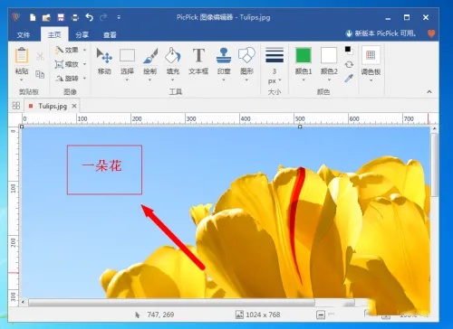Image resolution: width=453 pixels, height=329 pixels.
Task: Click the Print icon in title bar
Action: [x=75, y=18]
